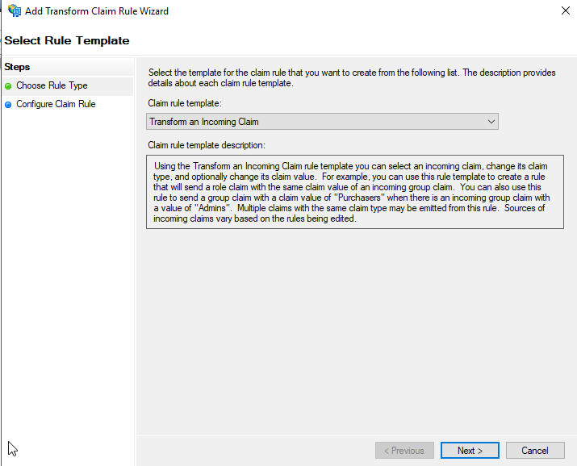Click the Cancel button

[x=535, y=450]
